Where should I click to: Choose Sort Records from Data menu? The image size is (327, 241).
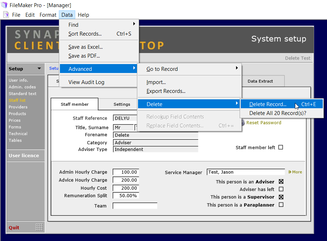click(x=99, y=34)
